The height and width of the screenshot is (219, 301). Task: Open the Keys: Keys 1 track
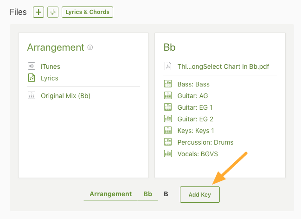196,131
